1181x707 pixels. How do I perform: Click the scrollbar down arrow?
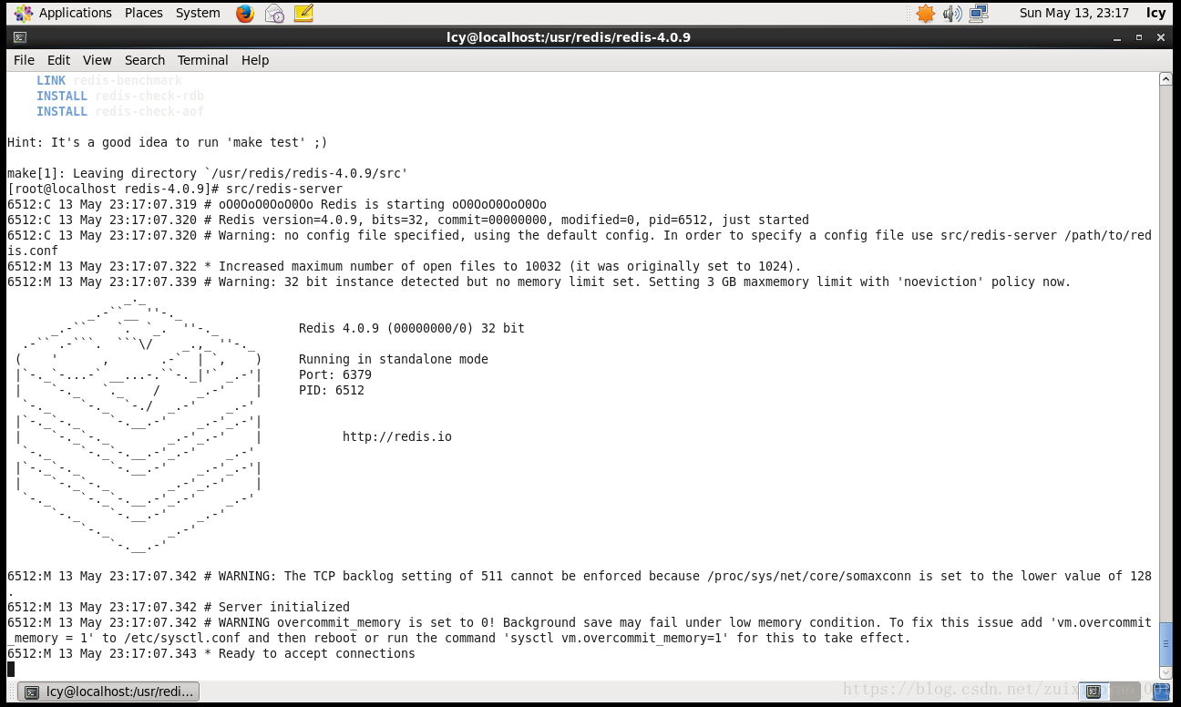[x=1166, y=671]
